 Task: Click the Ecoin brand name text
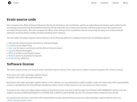click(x=16, y=3)
